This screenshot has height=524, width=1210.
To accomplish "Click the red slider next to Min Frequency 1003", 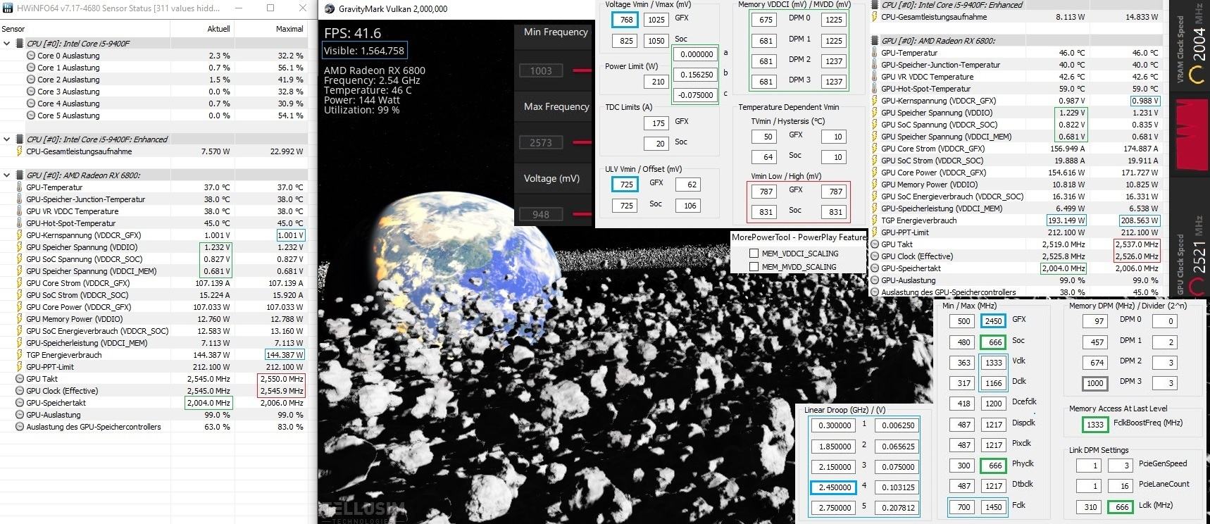I will 582,70.
